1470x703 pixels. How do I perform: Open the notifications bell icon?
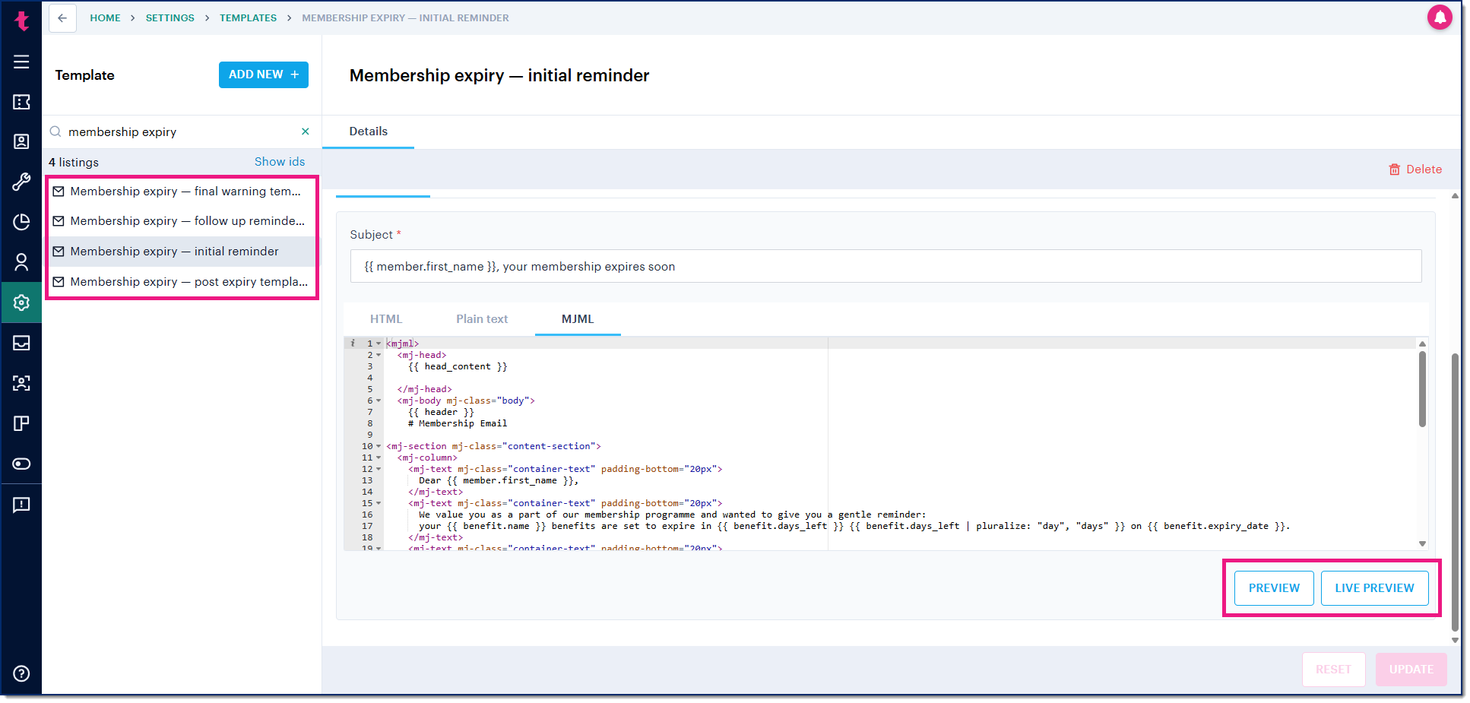1440,17
